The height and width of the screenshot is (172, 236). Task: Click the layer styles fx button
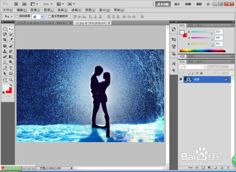(x=197, y=168)
